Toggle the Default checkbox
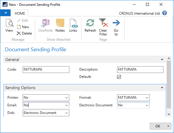This screenshot has width=174, height=133. coord(119,77)
